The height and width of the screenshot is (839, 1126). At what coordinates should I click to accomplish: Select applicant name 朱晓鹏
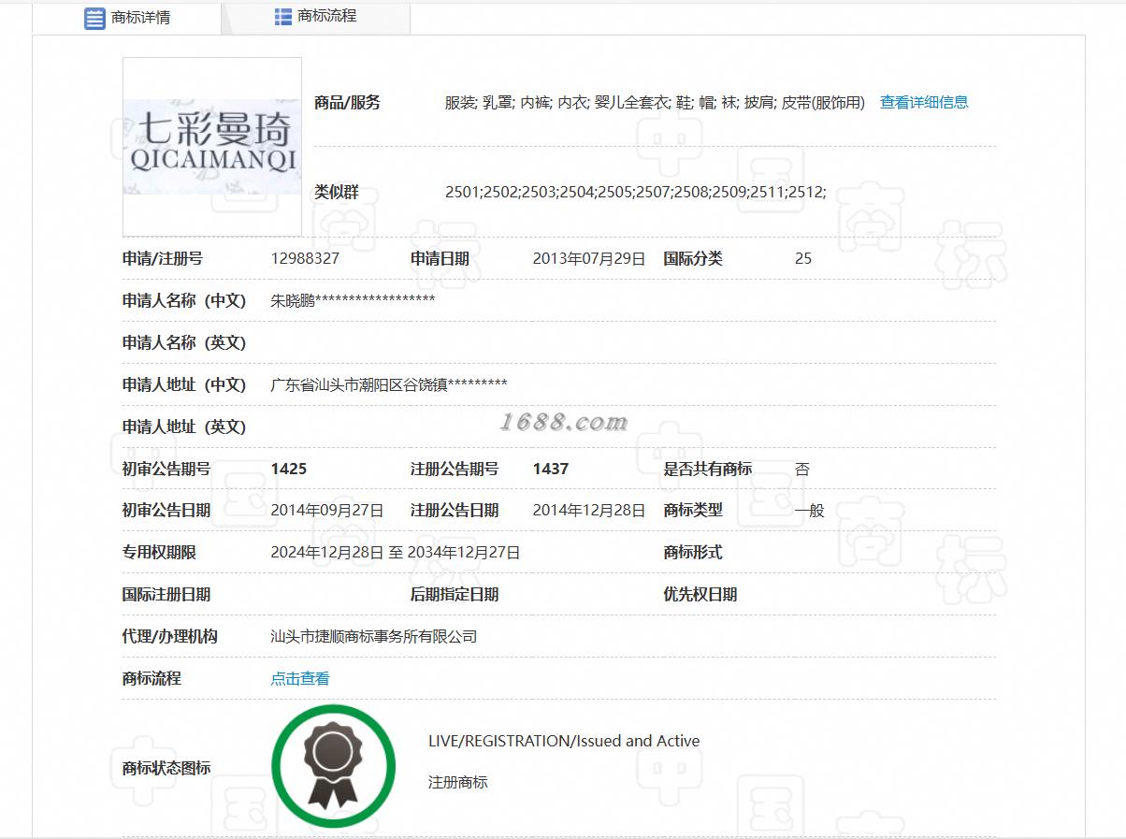293,300
